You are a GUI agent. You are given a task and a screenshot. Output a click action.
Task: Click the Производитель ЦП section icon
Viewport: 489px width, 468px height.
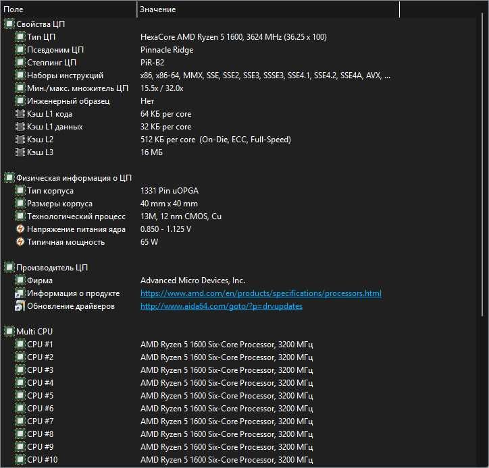pos(9,268)
